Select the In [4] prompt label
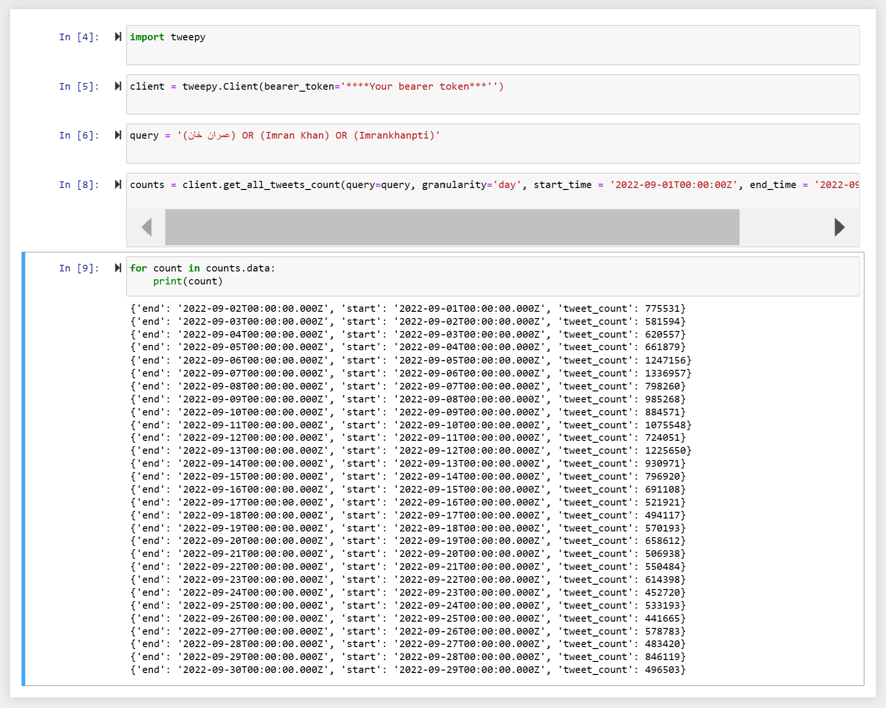The height and width of the screenshot is (708, 886). pyautogui.click(x=79, y=37)
